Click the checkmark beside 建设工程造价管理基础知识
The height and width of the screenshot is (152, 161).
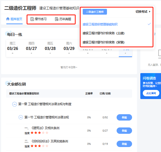(x=149, y=24)
